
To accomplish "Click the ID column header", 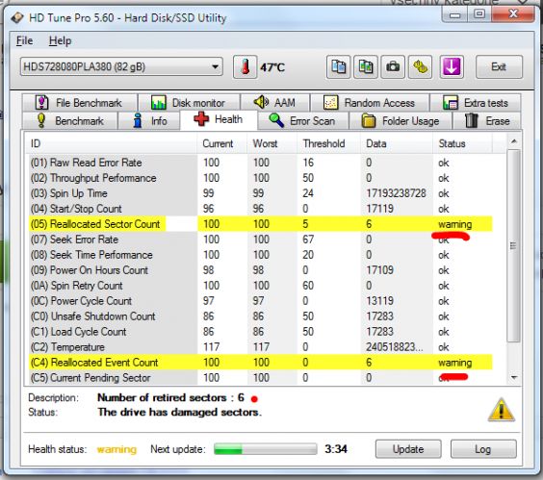I will pyautogui.click(x=112, y=143).
